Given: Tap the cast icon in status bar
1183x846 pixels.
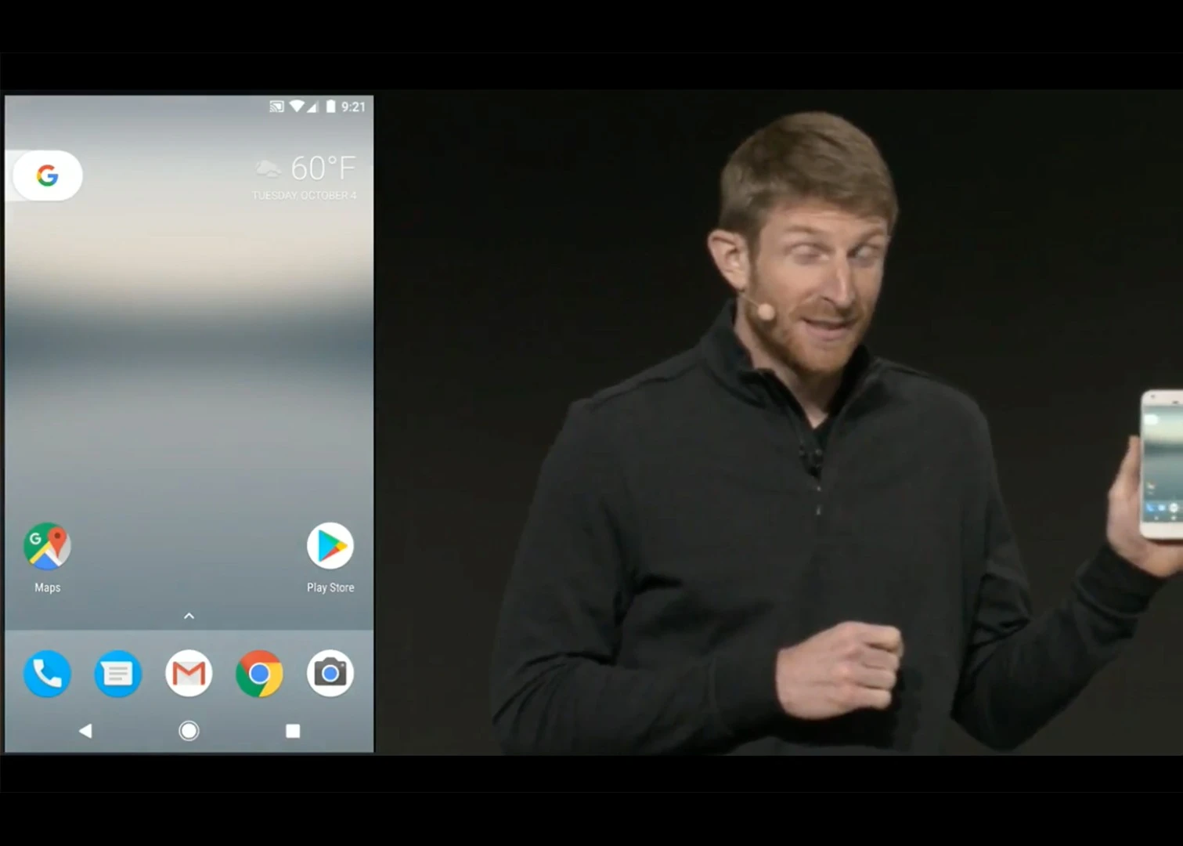Looking at the screenshot, I should click(276, 107).
